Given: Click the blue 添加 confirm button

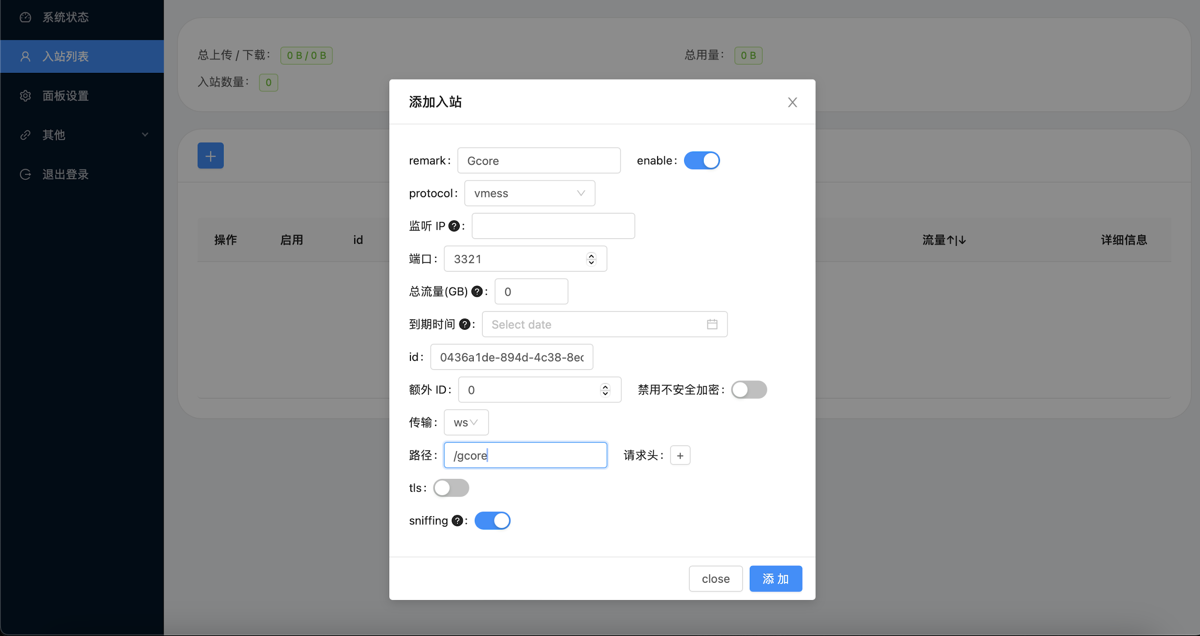Looking at the screenshot, I should pos(776,578).
